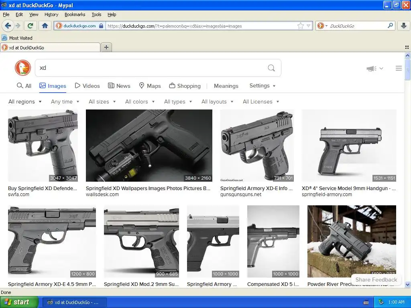The image size is (411, 308).
Task: Open the gunsgunsguns.net XD-E thumbnail
Action: coord(257,146)
